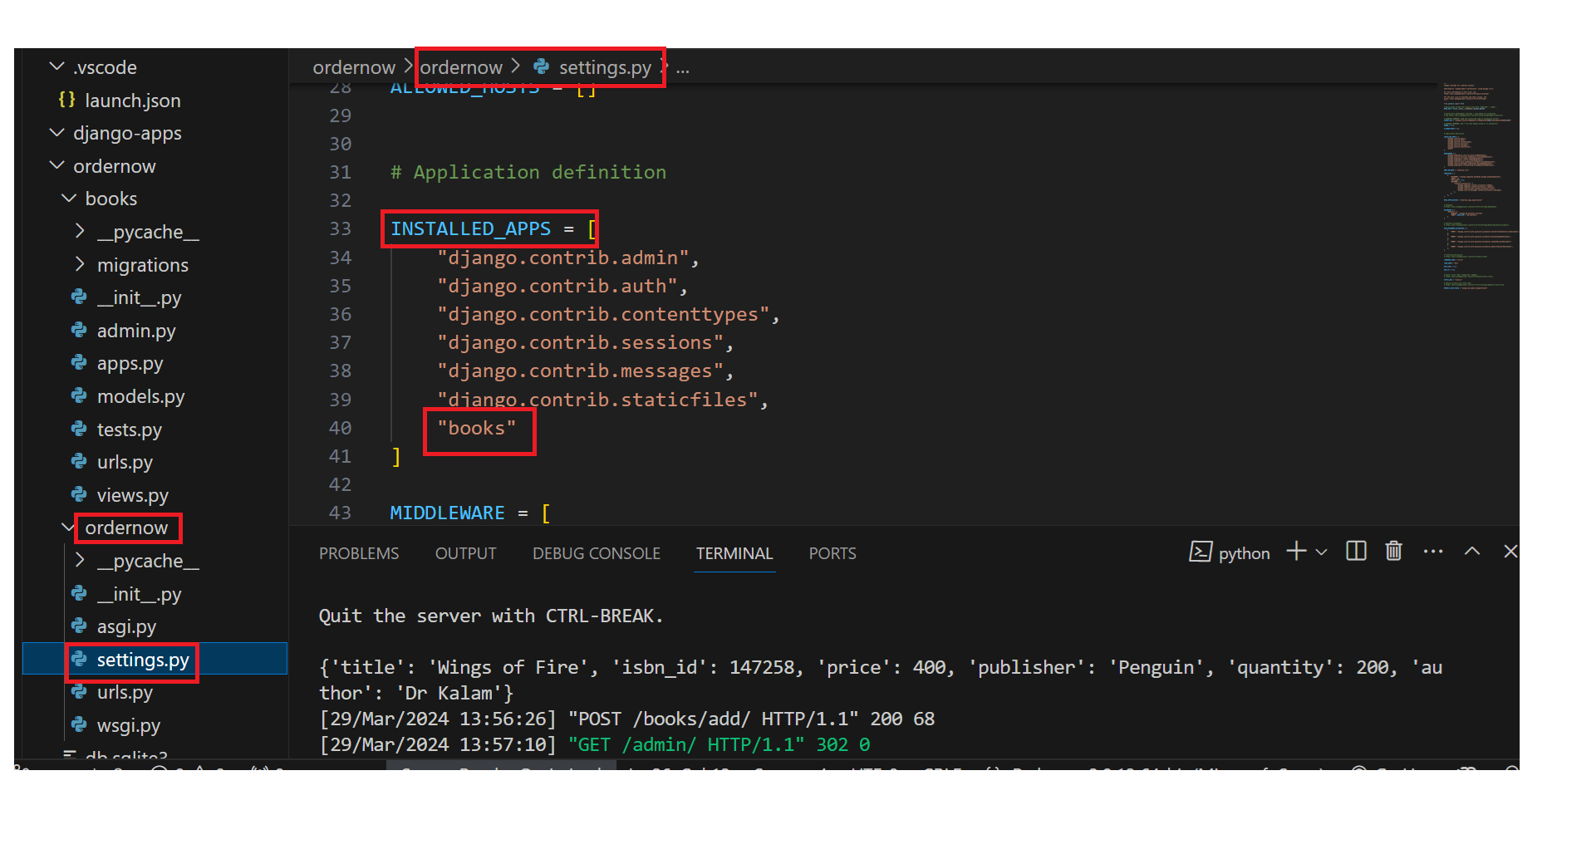Open wsgi.py file

click(128, 725)
